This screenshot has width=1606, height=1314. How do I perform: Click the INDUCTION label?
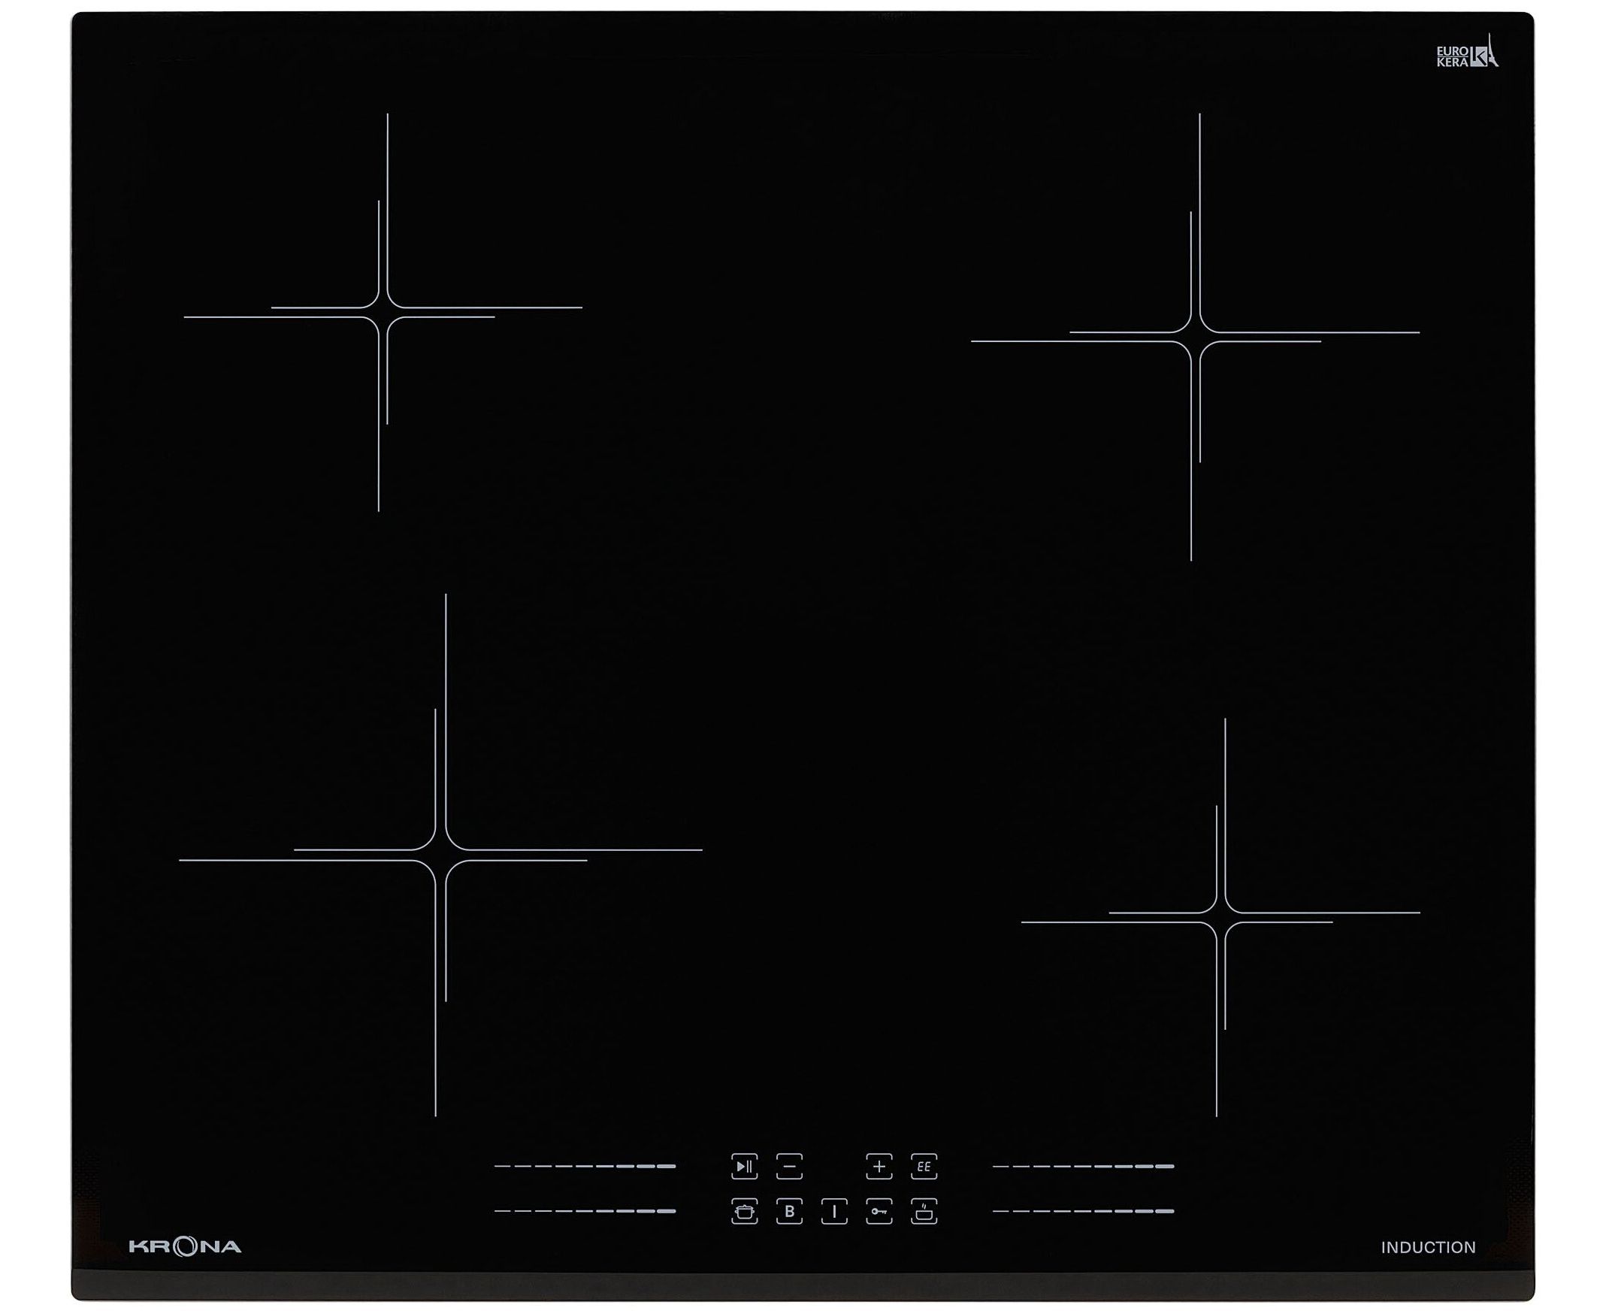[1428, 1247]
